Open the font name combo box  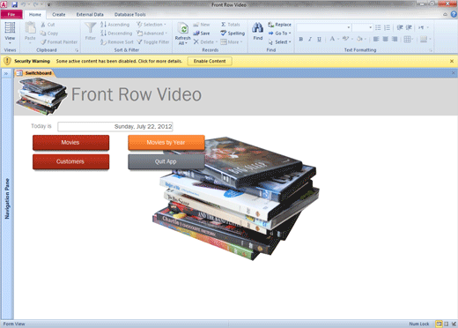pos(324,27)
